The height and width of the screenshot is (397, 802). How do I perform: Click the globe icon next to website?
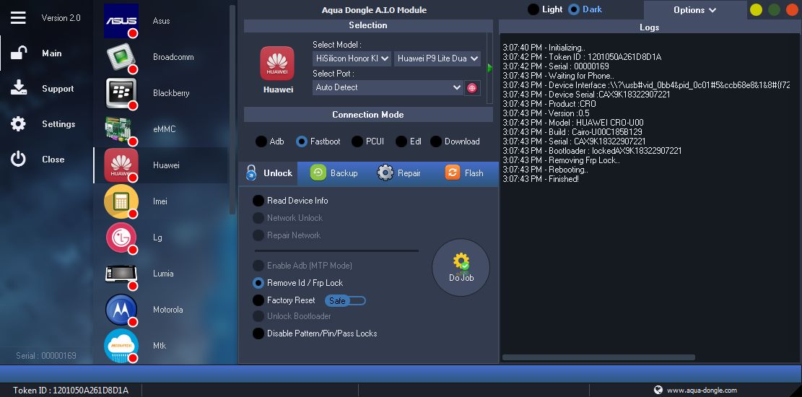(658, 390)
